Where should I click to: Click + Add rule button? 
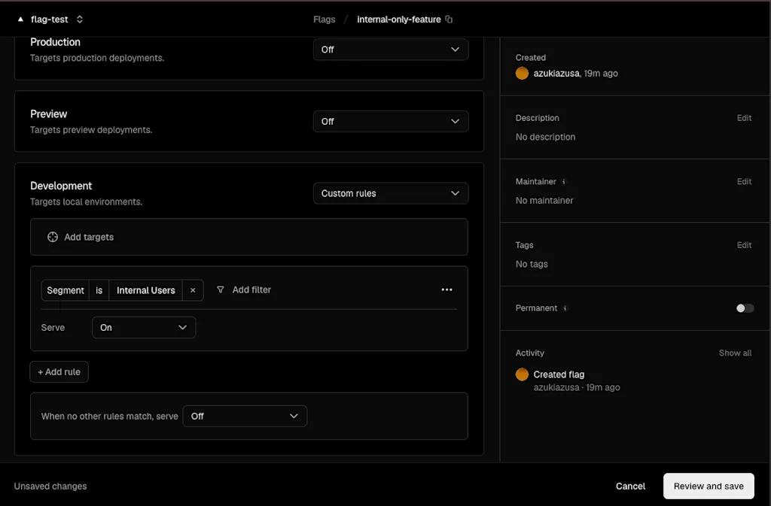pyautogui.click(x=59, y=372)
